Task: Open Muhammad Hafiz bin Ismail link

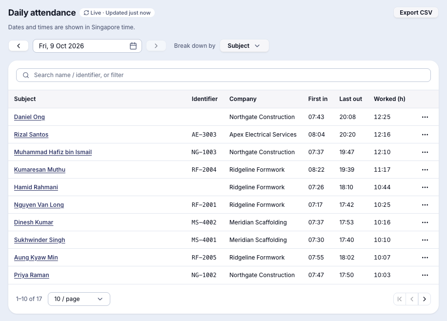Action: pyautogui.click(x=53, y=152)
